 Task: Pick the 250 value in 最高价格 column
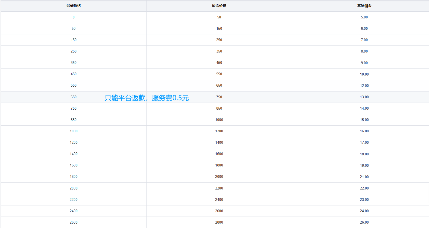pyautogui.click(x=219, y=40)
